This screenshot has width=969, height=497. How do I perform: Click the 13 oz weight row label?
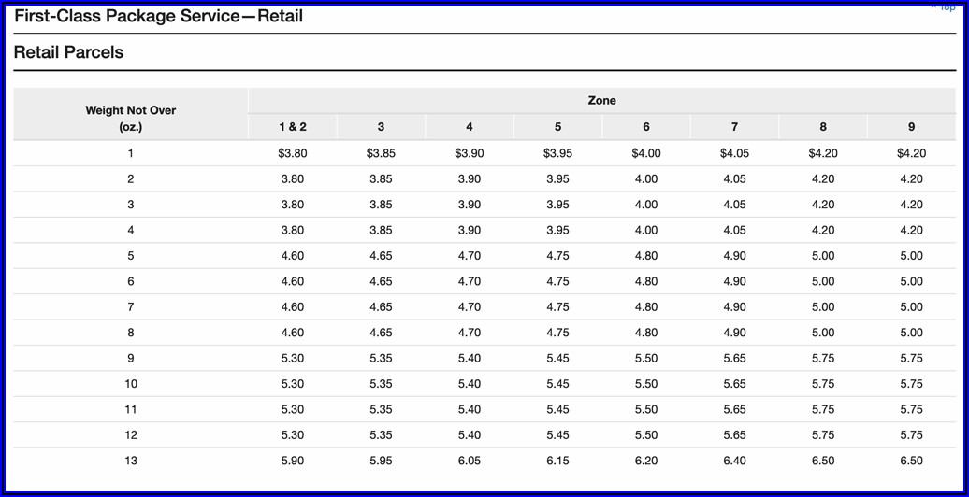point(130,461)
